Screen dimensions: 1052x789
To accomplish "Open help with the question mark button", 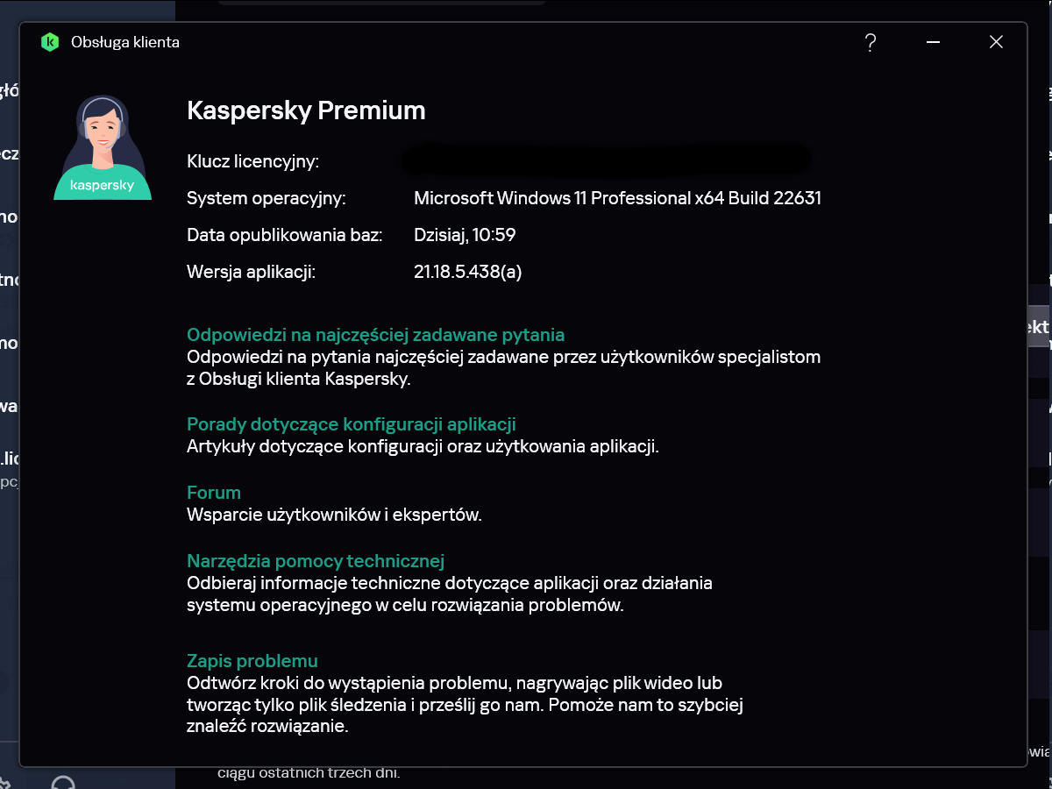I will click(870, 42).
